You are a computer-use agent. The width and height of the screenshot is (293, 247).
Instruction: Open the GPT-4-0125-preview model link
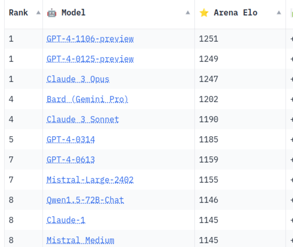pos(90,59)
